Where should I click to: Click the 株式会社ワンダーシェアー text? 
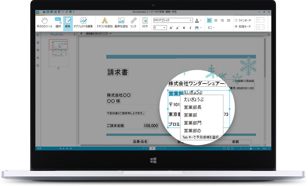197,84
